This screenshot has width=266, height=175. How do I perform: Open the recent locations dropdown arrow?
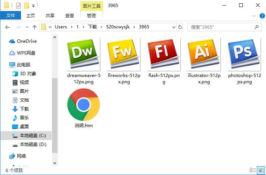pyautogui.click(x=27, y=27)
